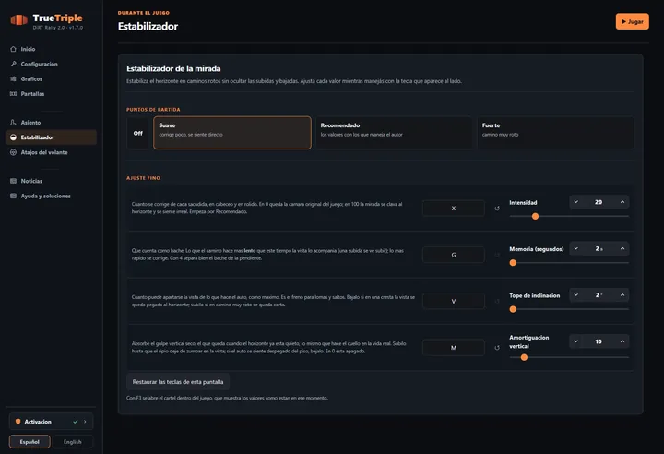Click the Atajos del volante wheel icon
The height and width of the screenshot is (454, 664).
(13, 152)
